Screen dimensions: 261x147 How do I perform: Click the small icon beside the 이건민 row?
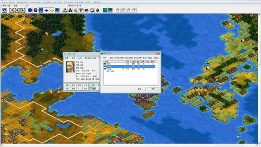(105, 69)
